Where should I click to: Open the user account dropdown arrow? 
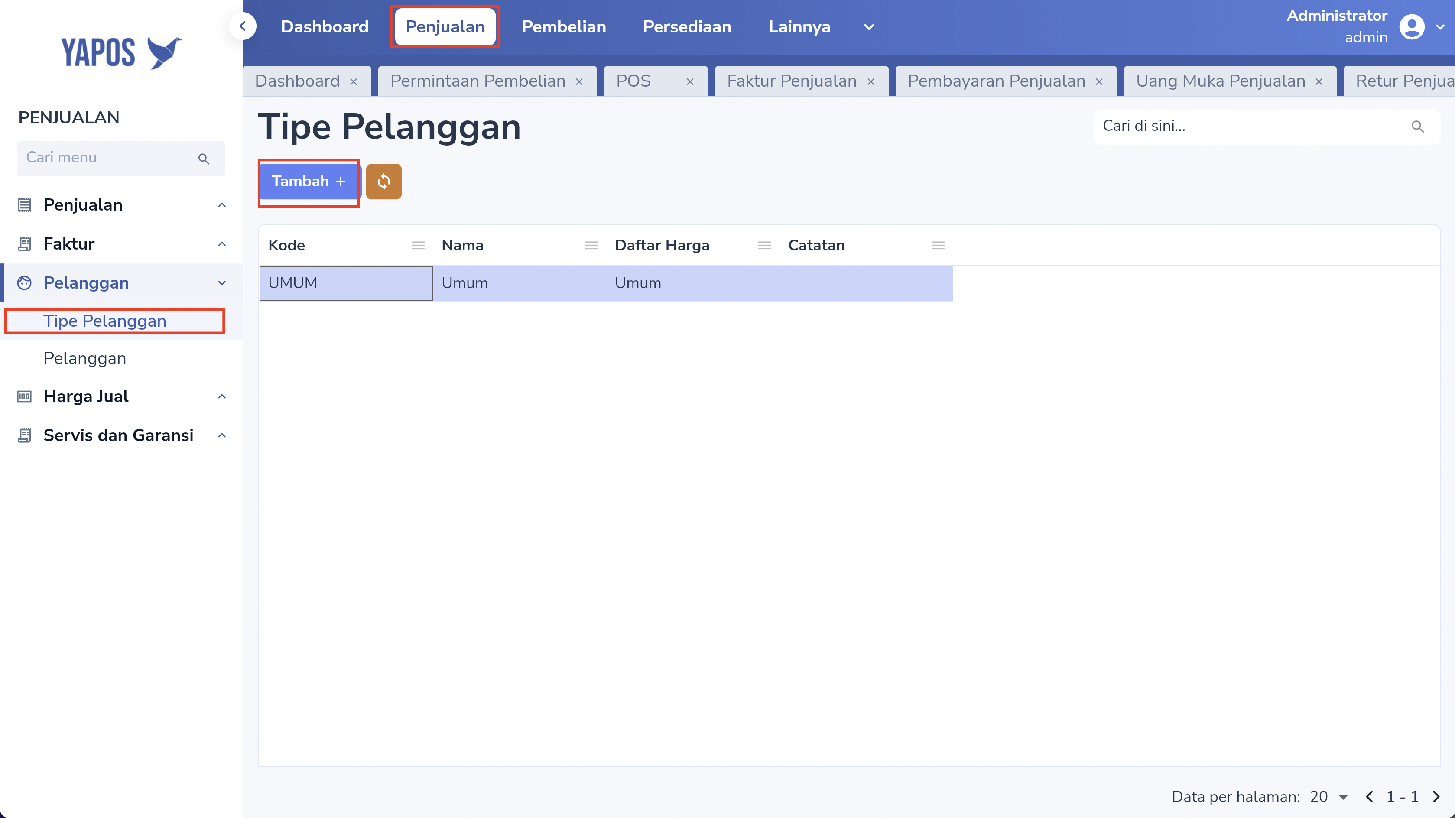pos(1440,27)
